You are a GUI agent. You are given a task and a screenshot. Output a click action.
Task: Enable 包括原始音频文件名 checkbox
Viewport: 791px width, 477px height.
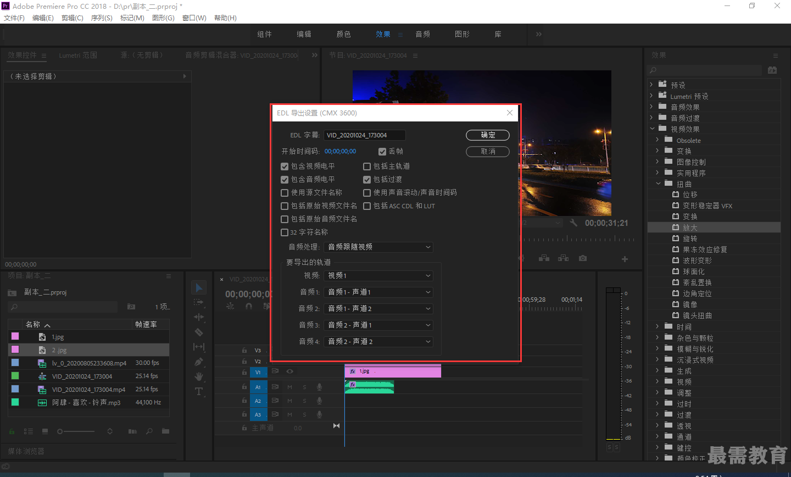coord(285,219)
